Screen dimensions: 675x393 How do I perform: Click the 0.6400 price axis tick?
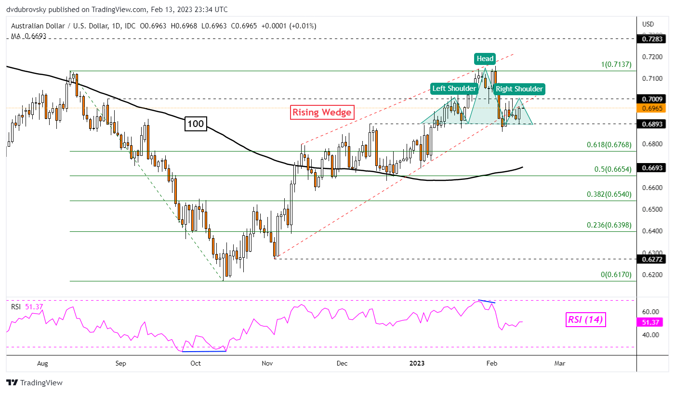(x=652, y=231)
